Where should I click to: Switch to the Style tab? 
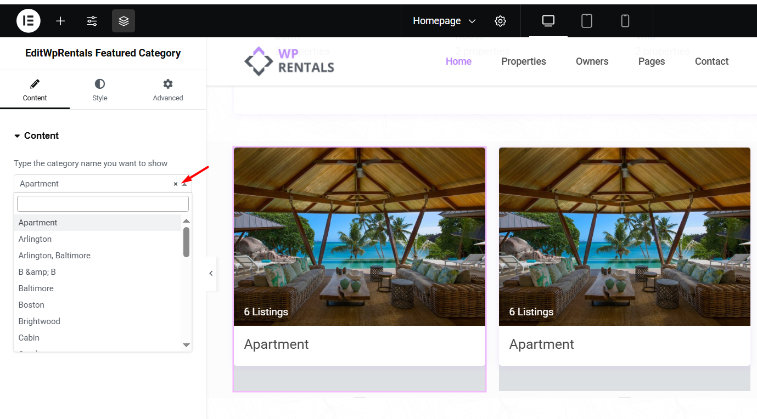coord(99,90)
